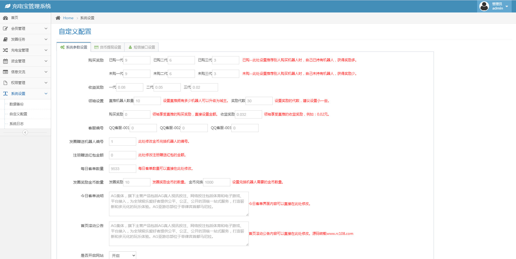
Task: Click the edit icon next to 会员管理
Action: pos(5,28)
